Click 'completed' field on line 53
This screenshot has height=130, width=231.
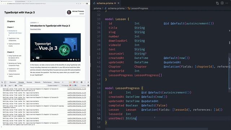(116, 105)
